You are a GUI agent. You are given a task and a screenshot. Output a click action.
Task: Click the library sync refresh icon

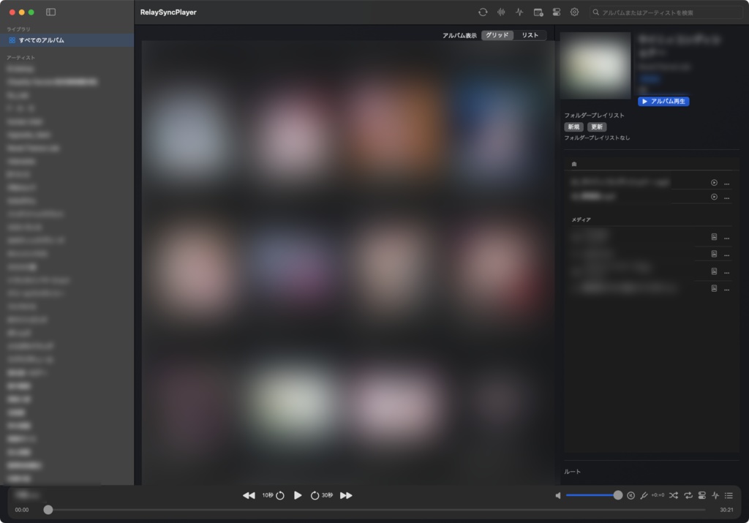[x=483, y=12]
